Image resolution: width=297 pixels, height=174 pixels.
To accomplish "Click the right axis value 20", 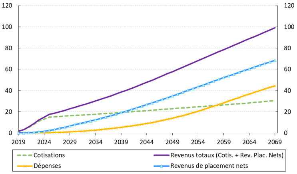I will click(287, 112).
